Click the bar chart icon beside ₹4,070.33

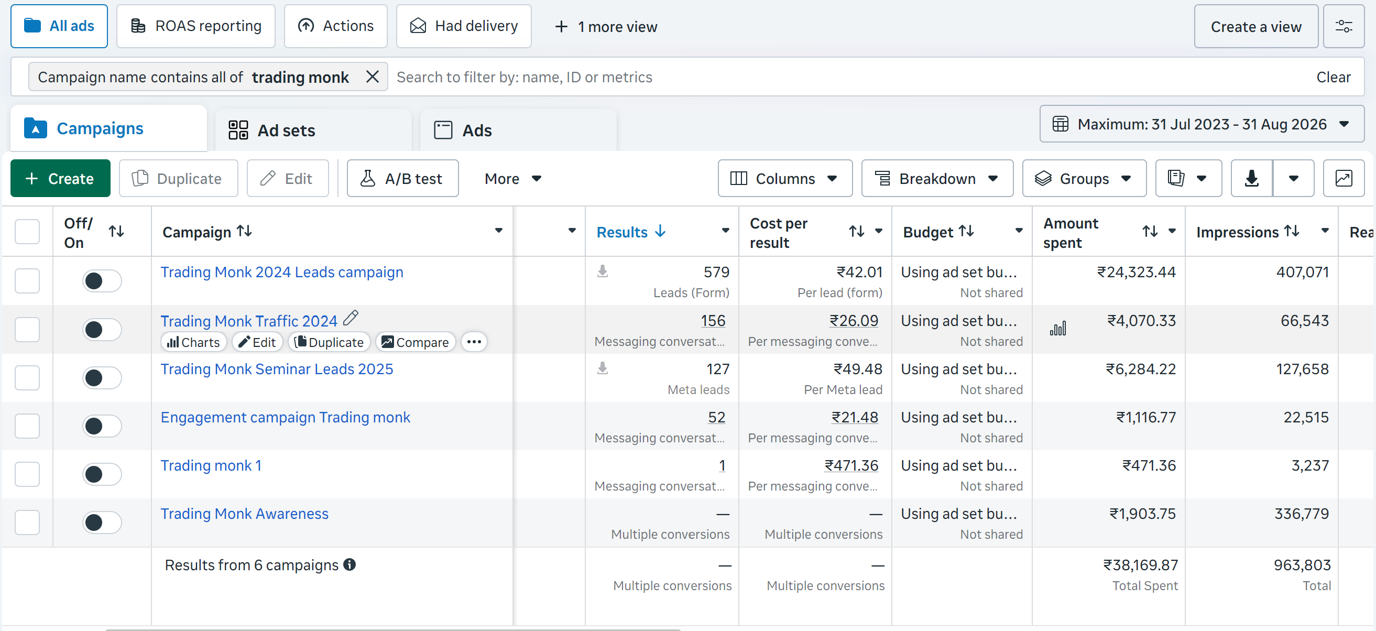point(1057,328)
